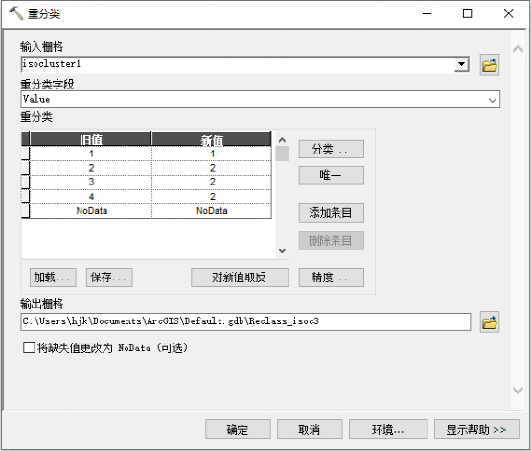The height and width of the screenshot is (451, 531).
Task: Click the reclass table scrollbar thumb
Action: coord(282,154)
